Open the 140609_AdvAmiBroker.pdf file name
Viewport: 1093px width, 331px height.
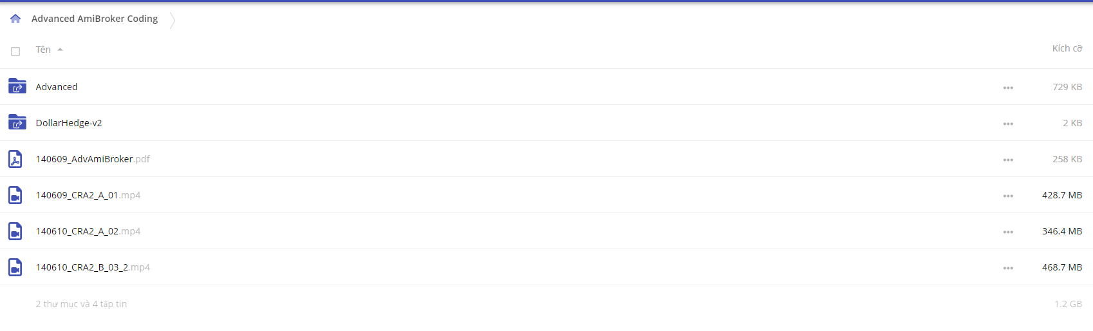click(x=93, y=159)
